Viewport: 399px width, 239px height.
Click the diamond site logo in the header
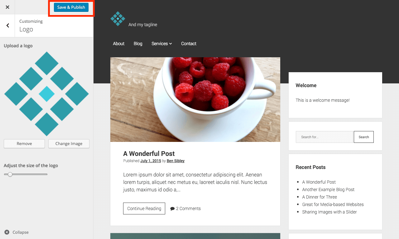click(x=118, y=19)
